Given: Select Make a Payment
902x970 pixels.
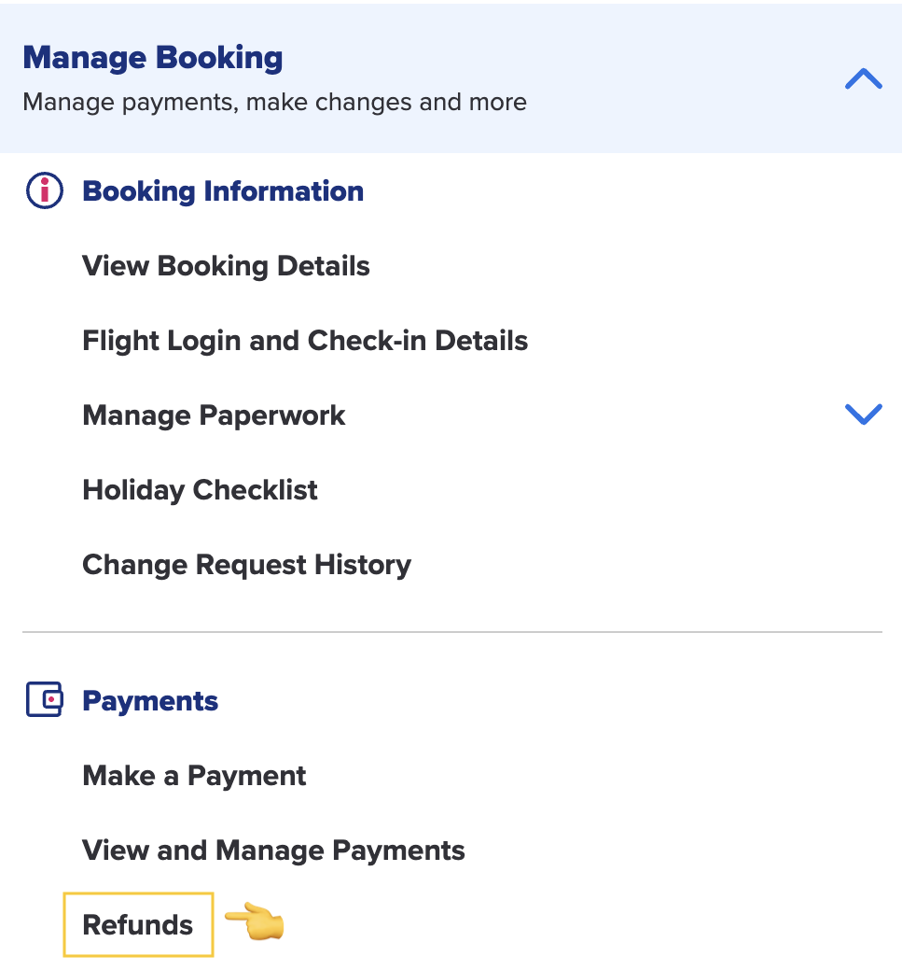Looking at the screenshot, I should [194, 776].
